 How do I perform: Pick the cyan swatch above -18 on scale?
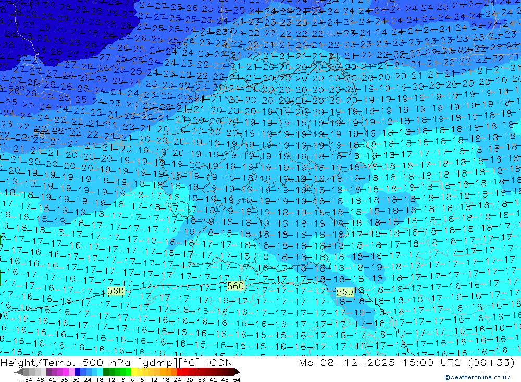100,372
